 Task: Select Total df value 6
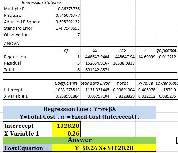[66, 70]
